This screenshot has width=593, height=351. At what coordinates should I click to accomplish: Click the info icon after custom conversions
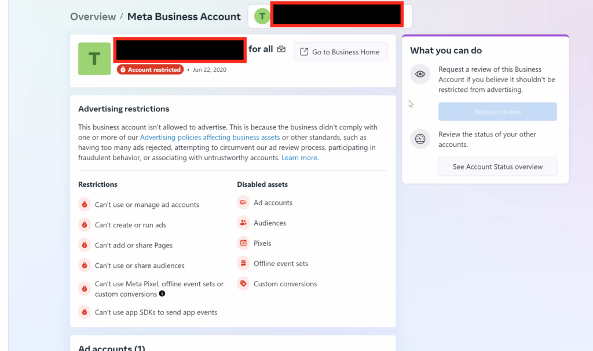click(x=162, y=294)
